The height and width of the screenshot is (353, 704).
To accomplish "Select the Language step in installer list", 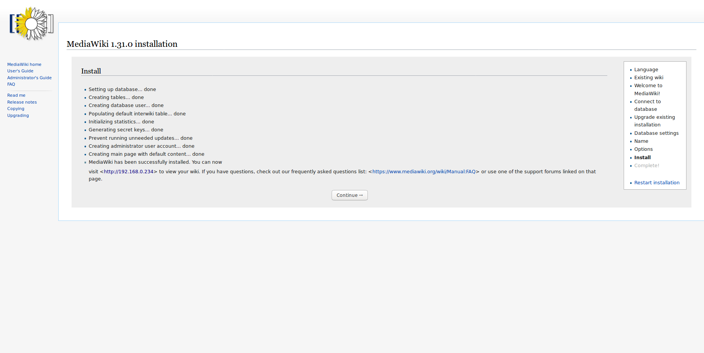I will 646,70.
